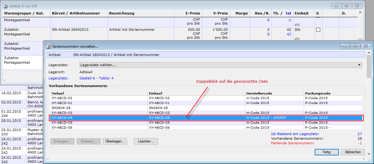The height and width of the screenshot is (164, 374).
Task: Toggle the G checkbox for SN-Artikel 28042013
Action: click(x=318, y=30)
